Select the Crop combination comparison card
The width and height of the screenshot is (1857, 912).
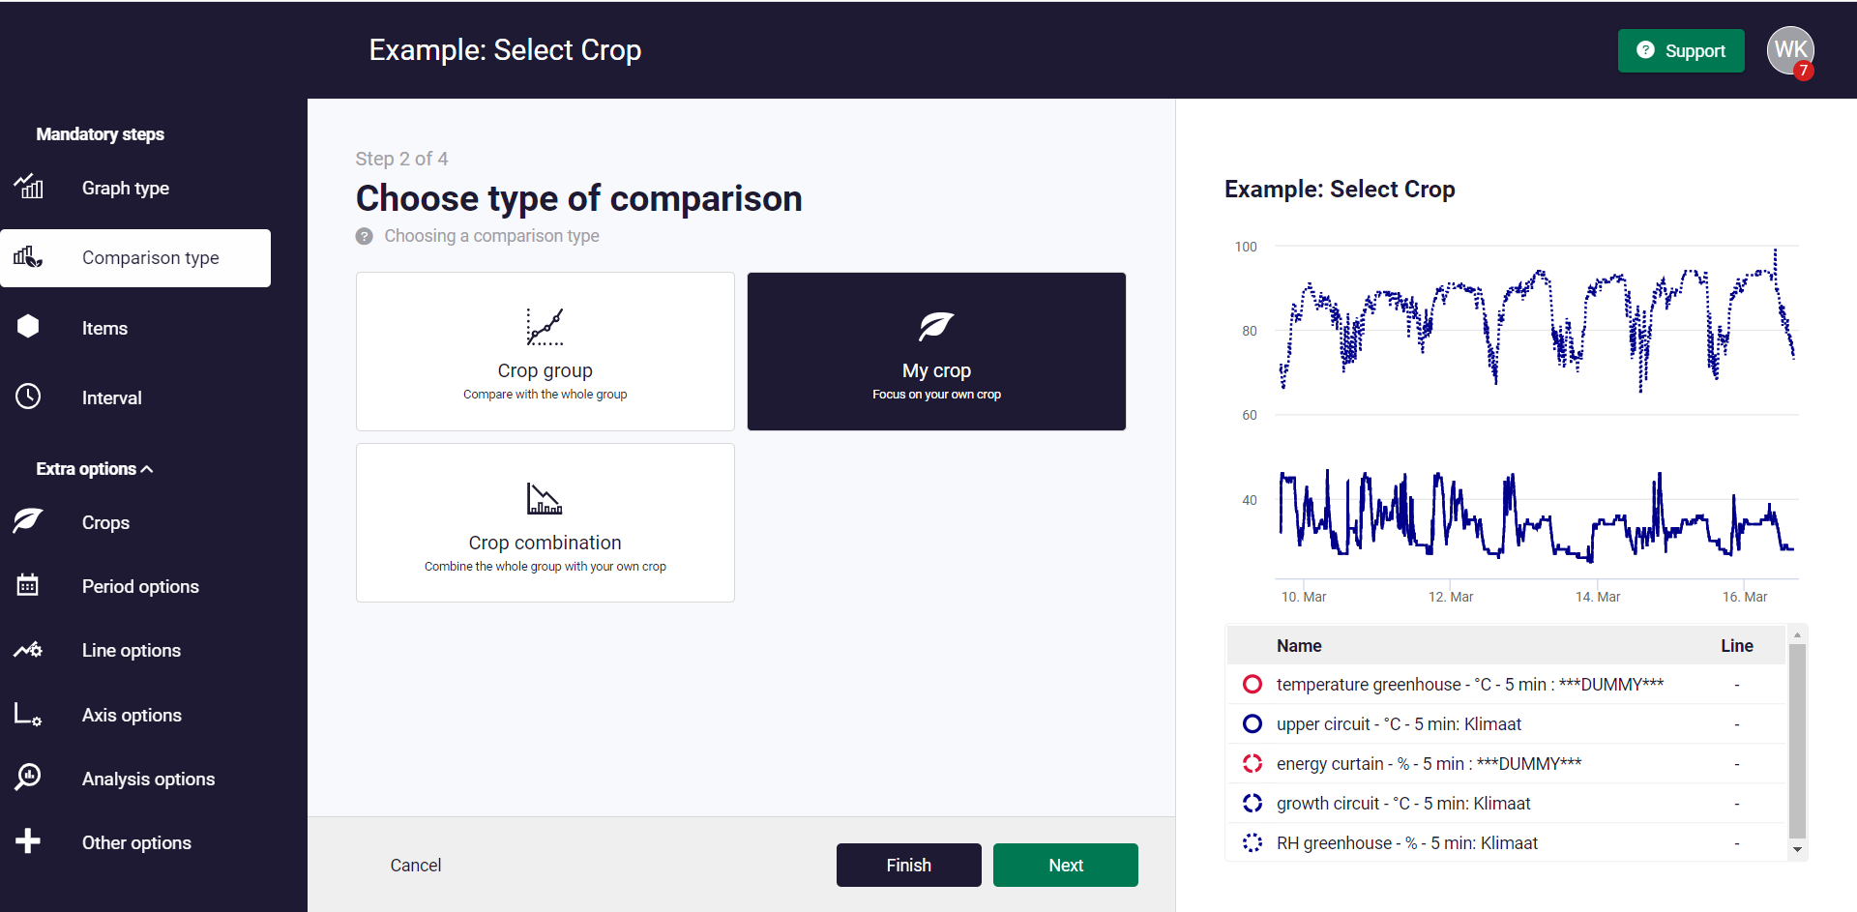545,522
